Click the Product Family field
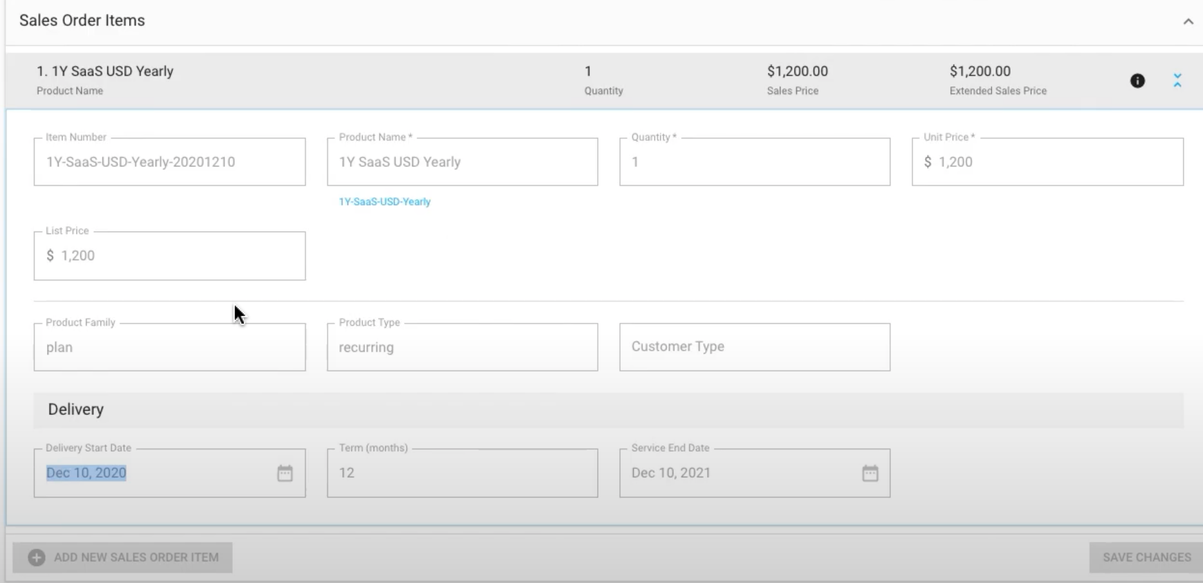 point(169,347)
